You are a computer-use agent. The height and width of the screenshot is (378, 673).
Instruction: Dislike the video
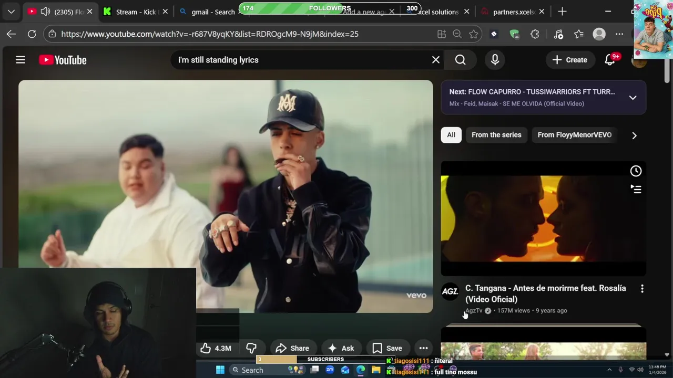pos(251,348)
